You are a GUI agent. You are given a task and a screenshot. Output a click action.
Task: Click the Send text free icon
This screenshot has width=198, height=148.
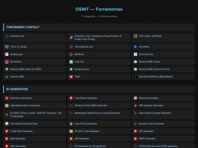[x=136, y=54]
